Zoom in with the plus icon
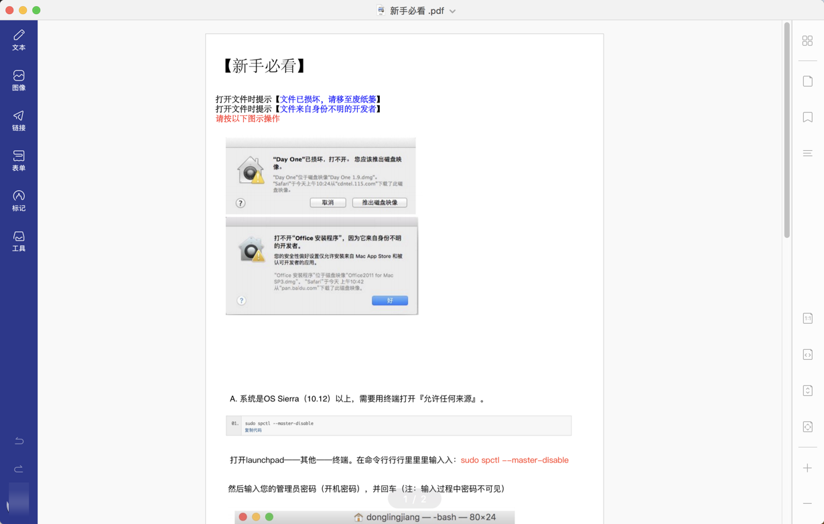The height and width of the screenshot is (524, 824). point(807,468)
